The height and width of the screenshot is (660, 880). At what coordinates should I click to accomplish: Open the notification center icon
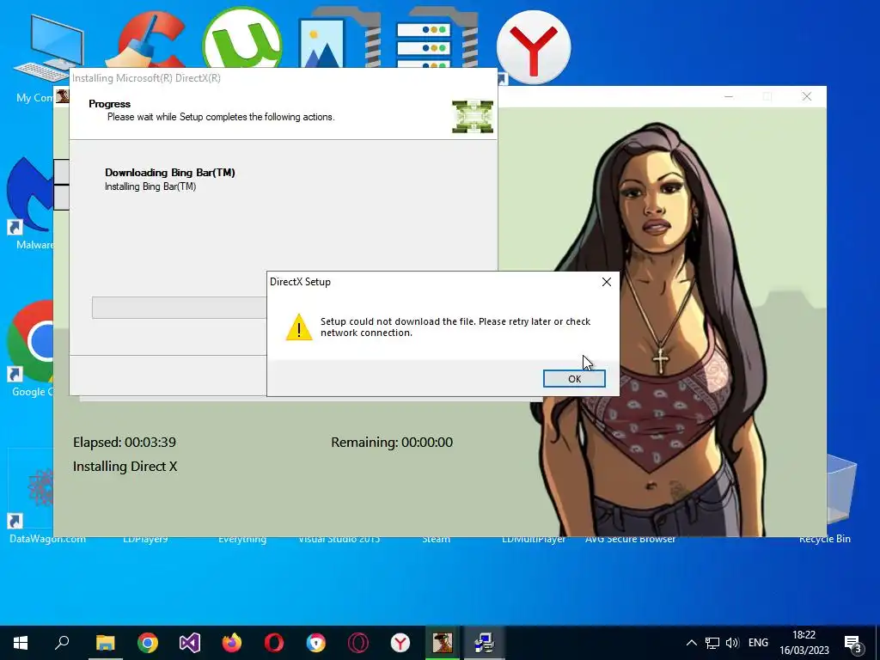(x=852, y=643)
